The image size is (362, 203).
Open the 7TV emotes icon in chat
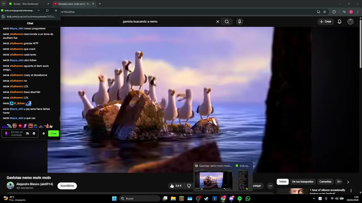pyautogui.click(x=27, y=134)
